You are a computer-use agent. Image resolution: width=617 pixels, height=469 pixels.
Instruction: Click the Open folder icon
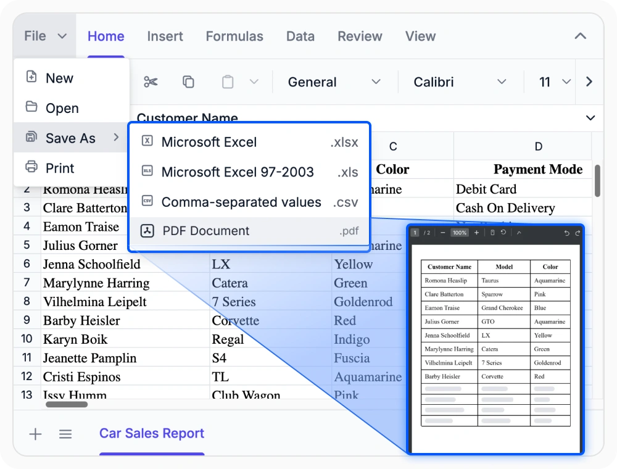[x=31, y=107]
